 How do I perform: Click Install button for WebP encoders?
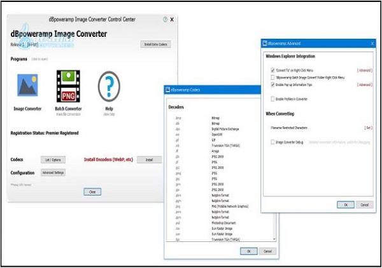point(149,159)
